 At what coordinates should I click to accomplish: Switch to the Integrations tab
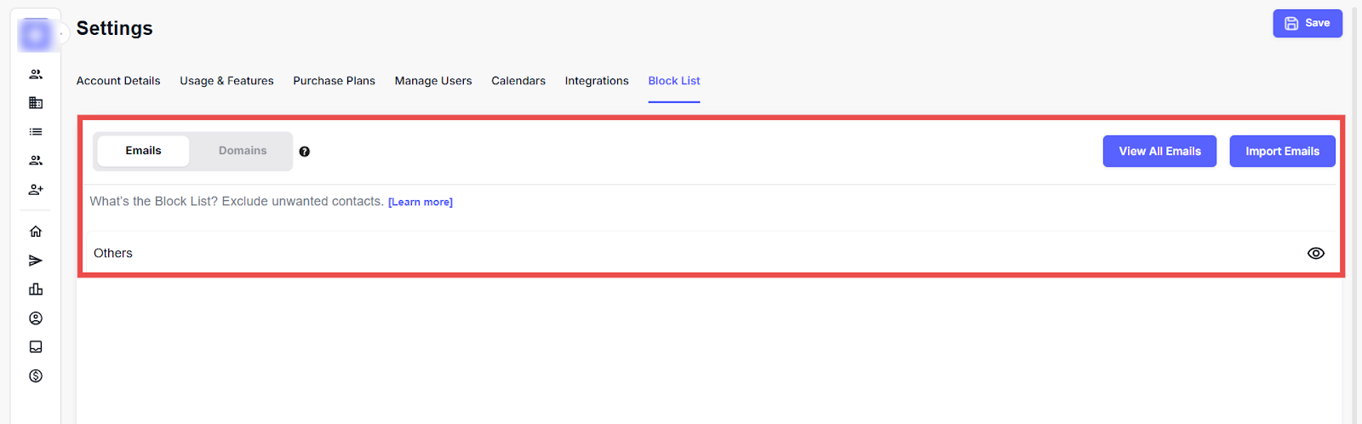click(x=597, y=81)
